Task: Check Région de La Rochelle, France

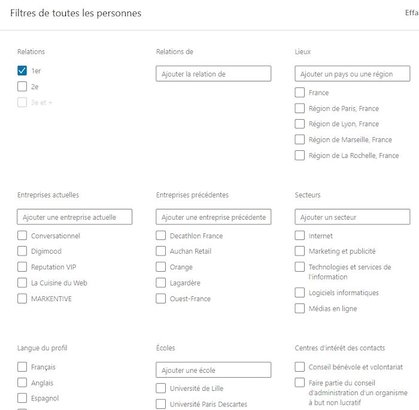Action: coord(300,156)
